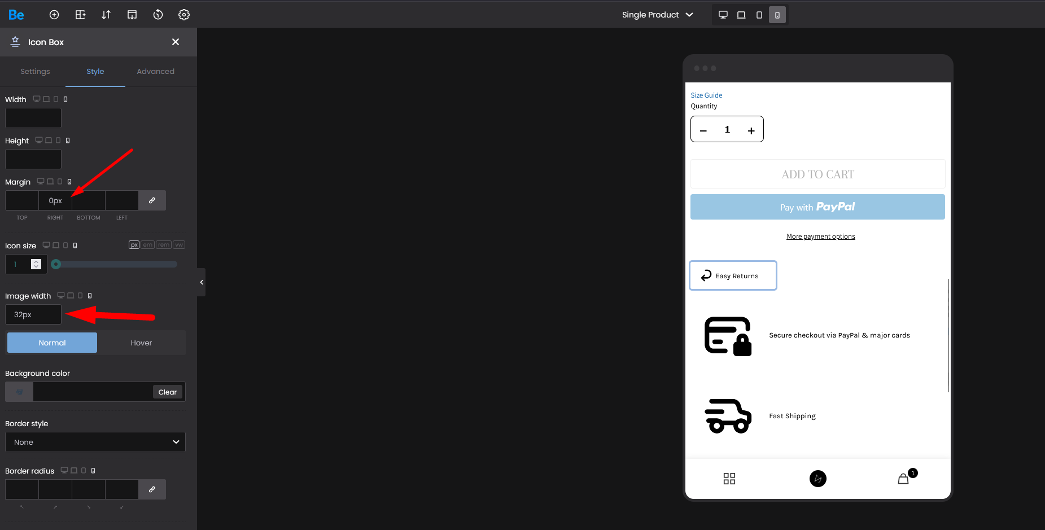
Task: Click the Background color text field
Action: 93,392
